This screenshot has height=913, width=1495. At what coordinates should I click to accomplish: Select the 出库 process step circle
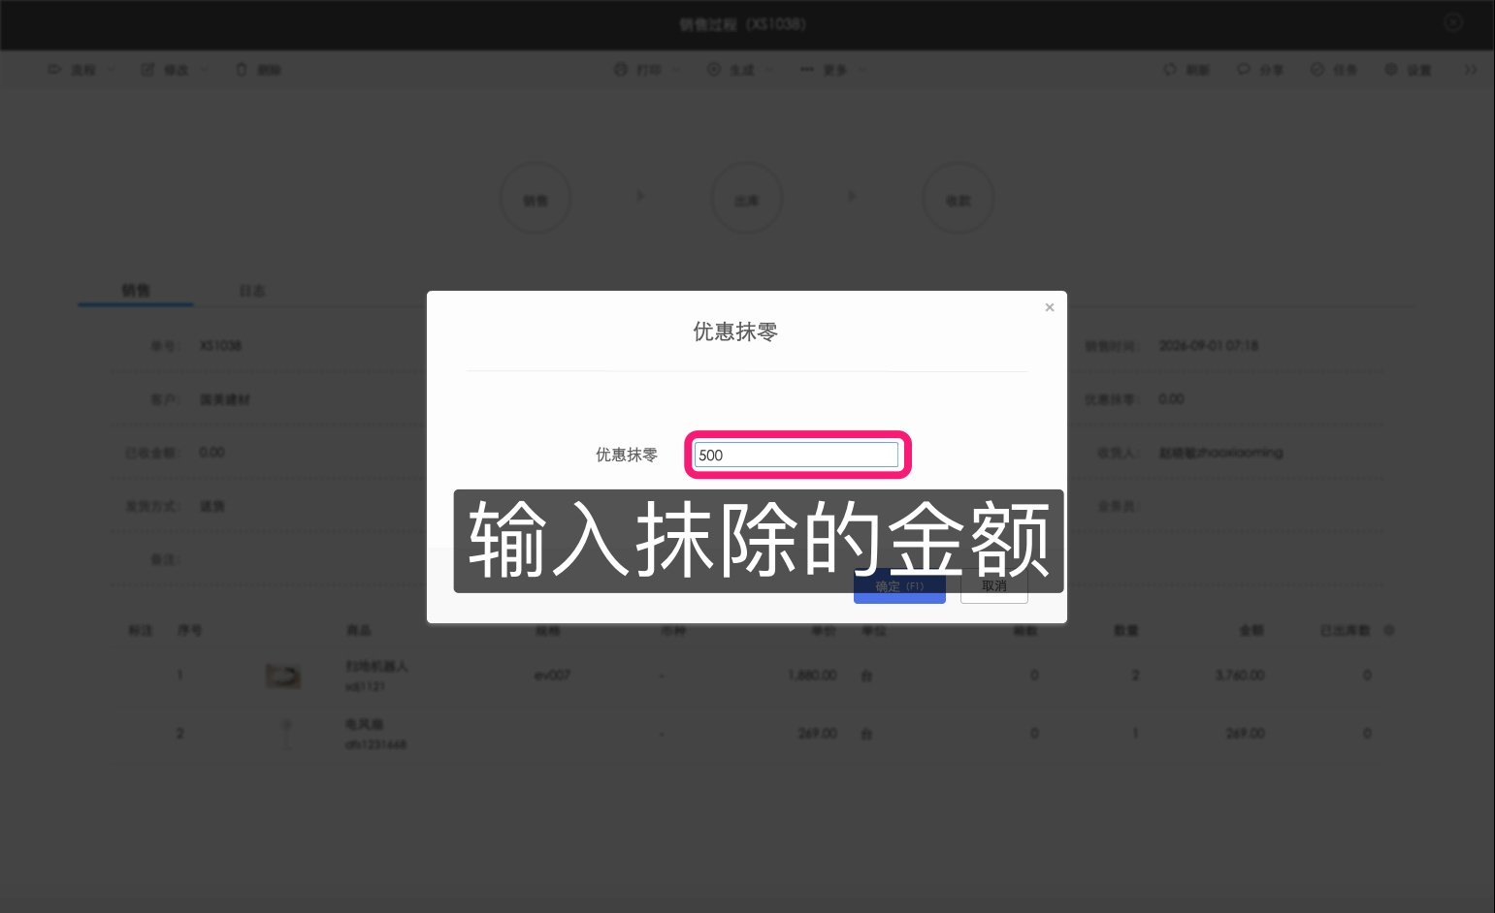tap(747, 199)
